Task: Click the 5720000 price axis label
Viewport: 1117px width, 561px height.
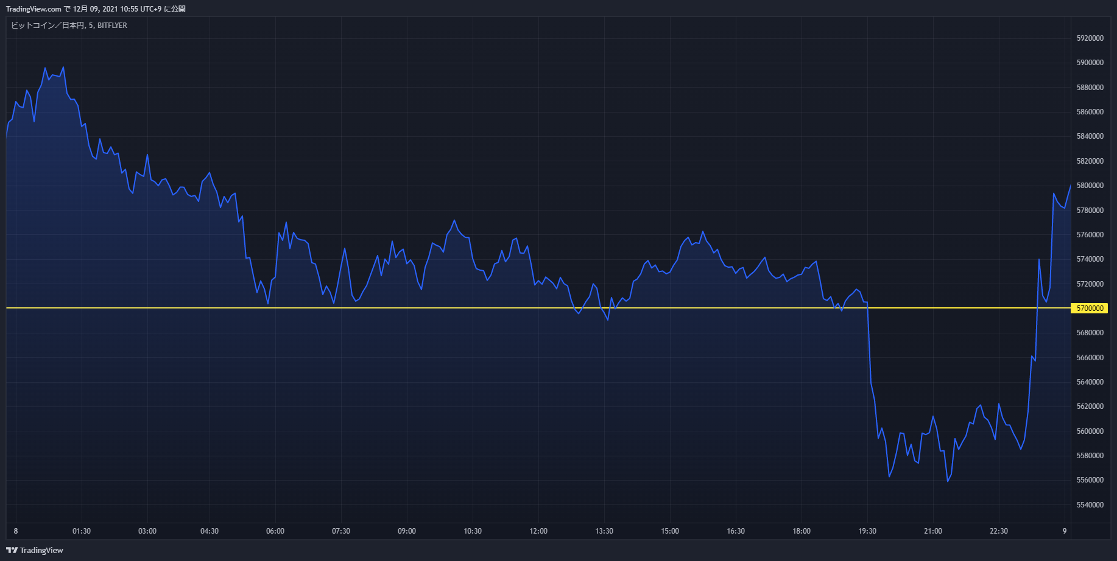Action: pyautogui.click(x=1090, y=284)
